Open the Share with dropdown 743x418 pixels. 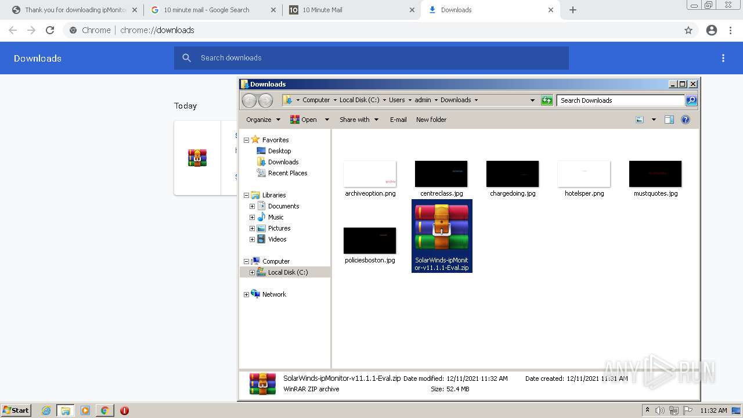[x=359, y=120]
